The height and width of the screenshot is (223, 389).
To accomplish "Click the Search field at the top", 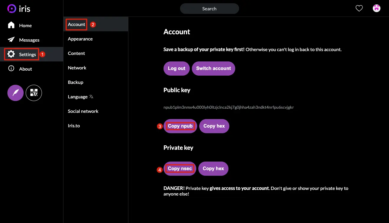I will [209, 8].
